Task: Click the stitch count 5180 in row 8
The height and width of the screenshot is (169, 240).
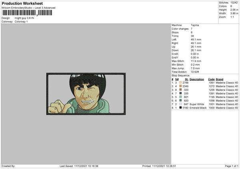Action: pyautogui.click(x=185, y=108)
